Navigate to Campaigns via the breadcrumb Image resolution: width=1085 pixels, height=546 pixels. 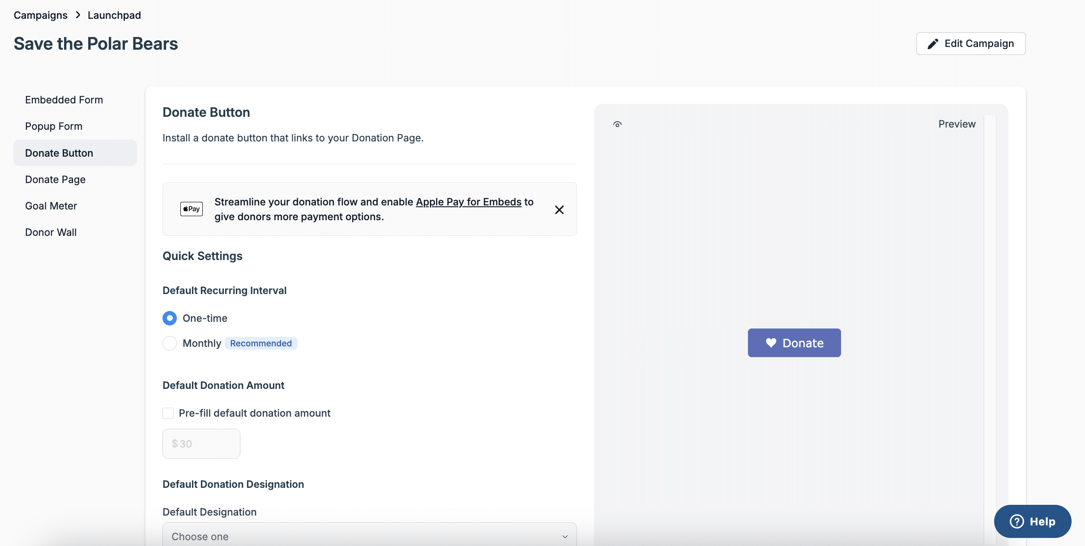click(x=40, y=15)
